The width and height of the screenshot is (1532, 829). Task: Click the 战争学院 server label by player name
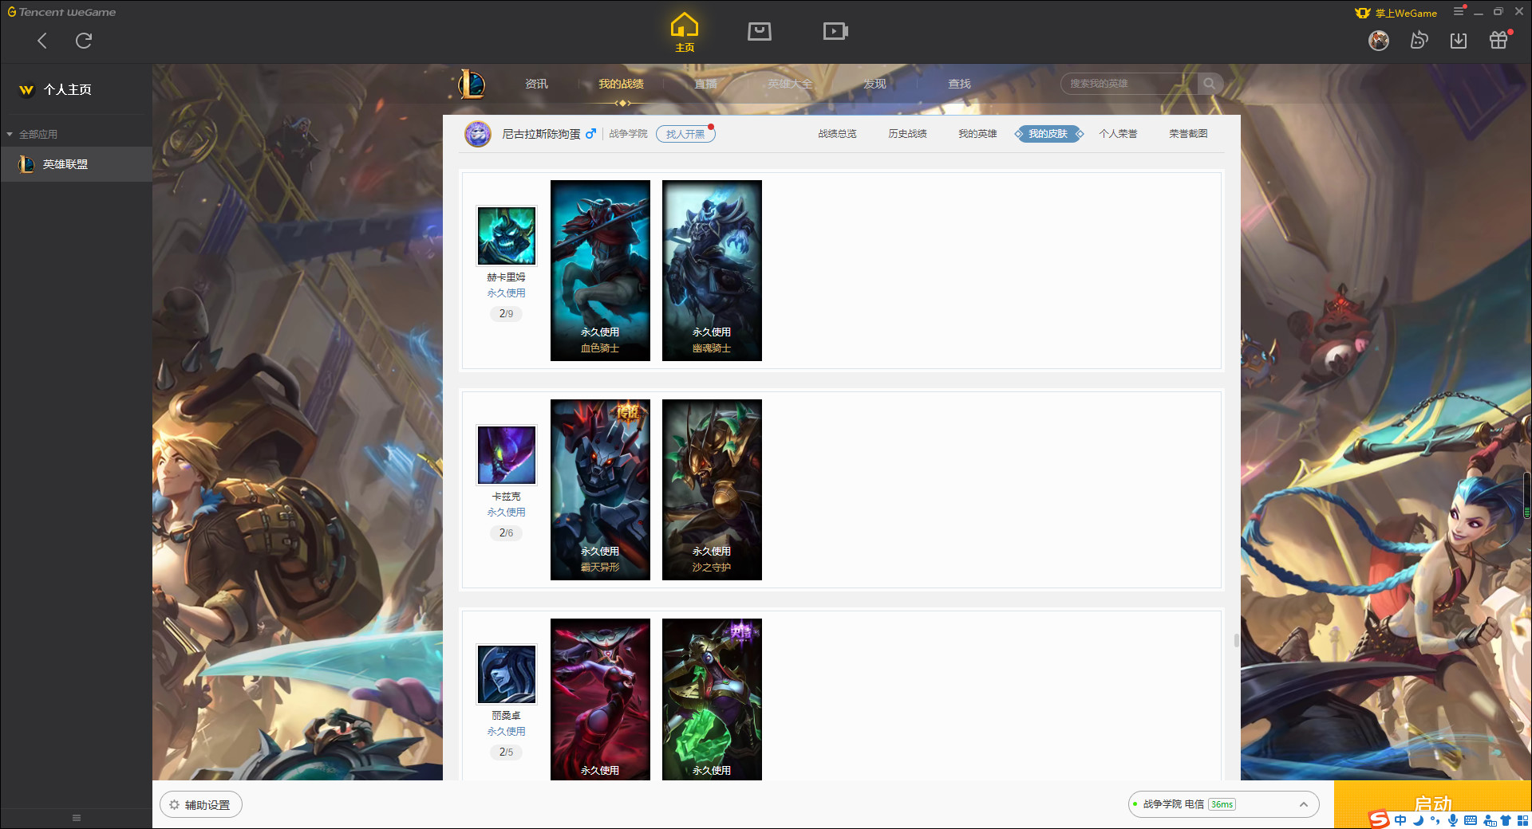(x=628, y=134)
